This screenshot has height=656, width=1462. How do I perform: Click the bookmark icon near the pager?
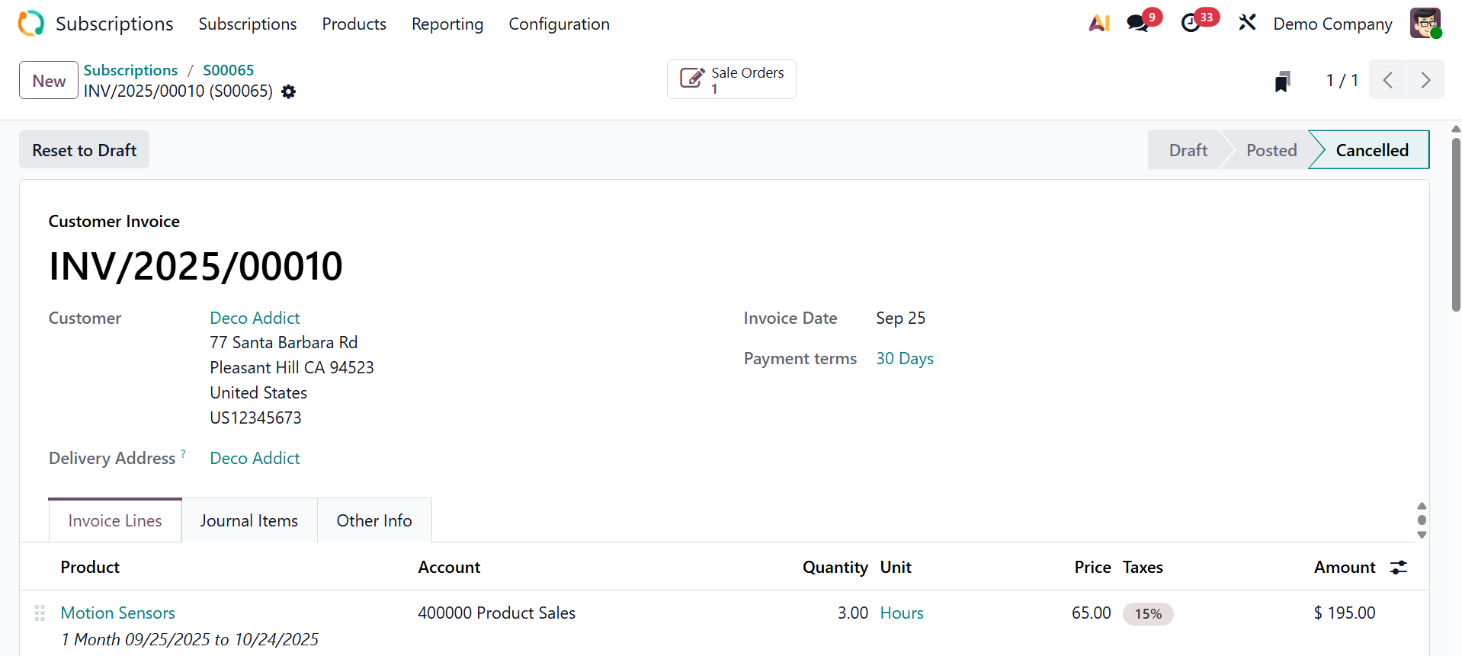click(x=1282, y=81)
